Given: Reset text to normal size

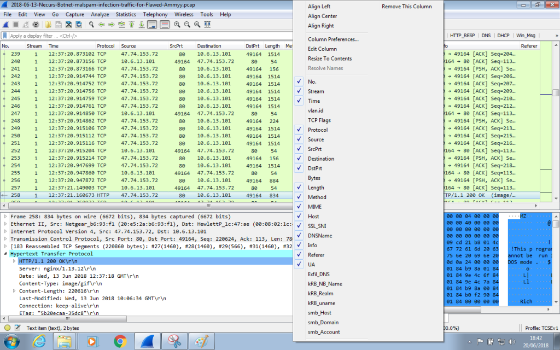Looking at the screenshot, I should click(197, 25).
